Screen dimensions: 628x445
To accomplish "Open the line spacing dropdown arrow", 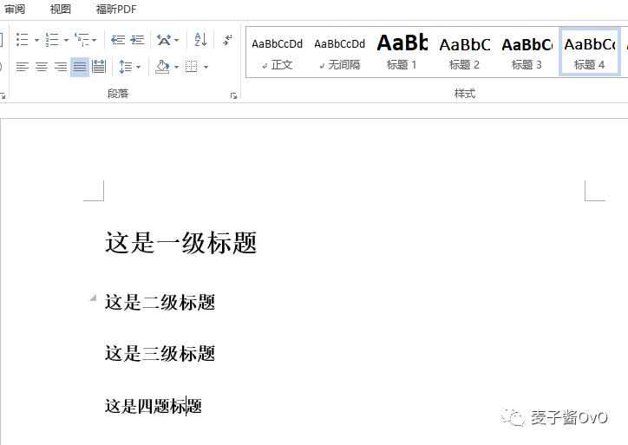I will pyautogui.click(x=138, y=67).
